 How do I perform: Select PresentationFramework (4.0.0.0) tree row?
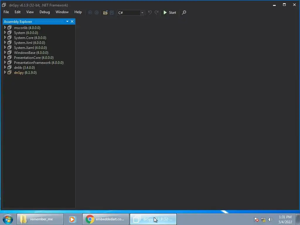39,63
